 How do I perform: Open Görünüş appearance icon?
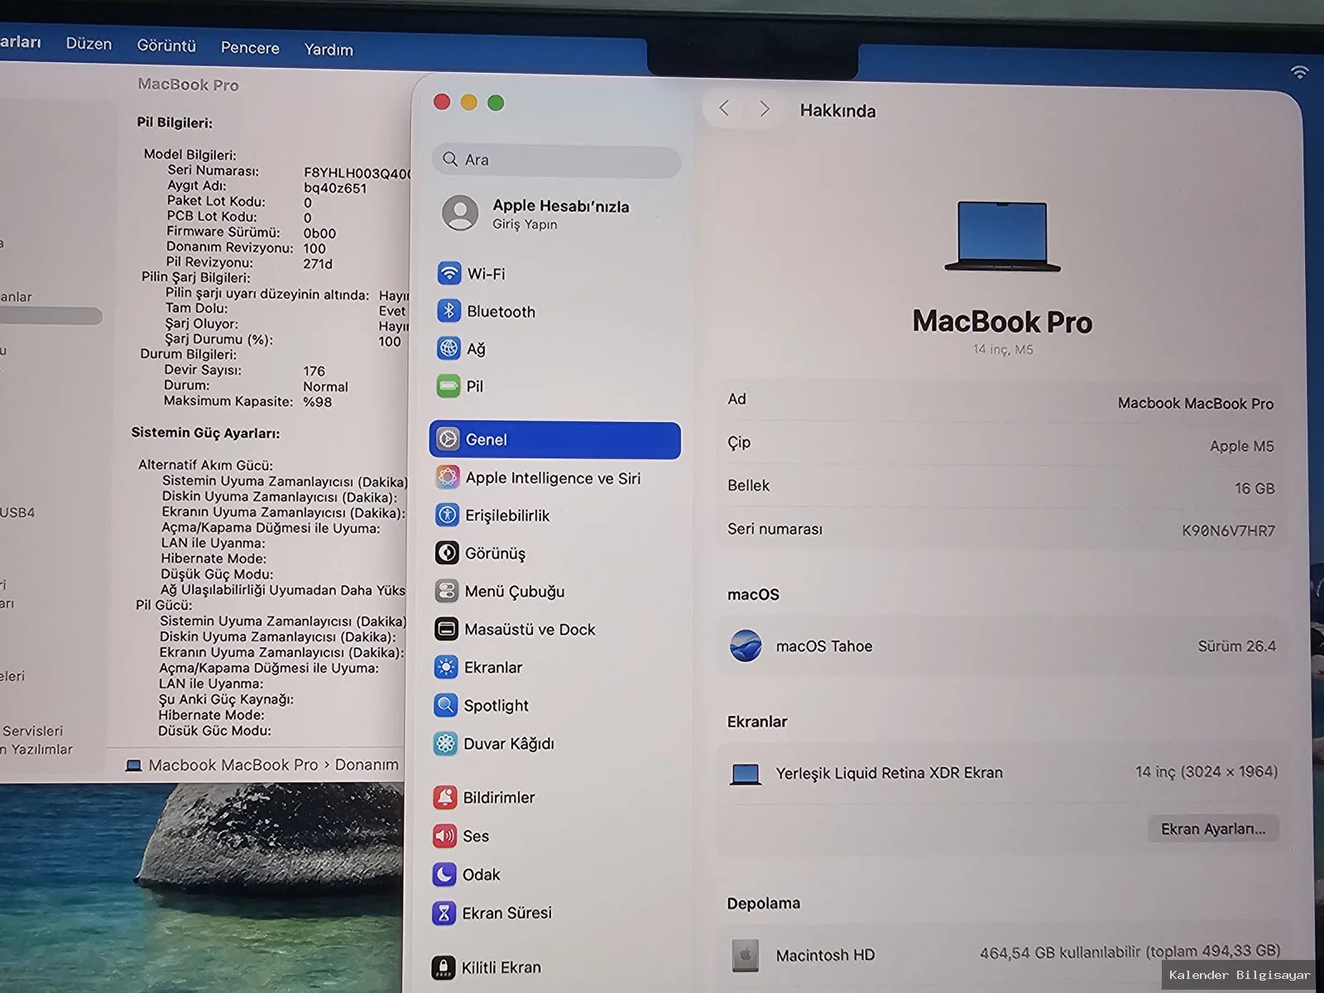tap(447, 553)
